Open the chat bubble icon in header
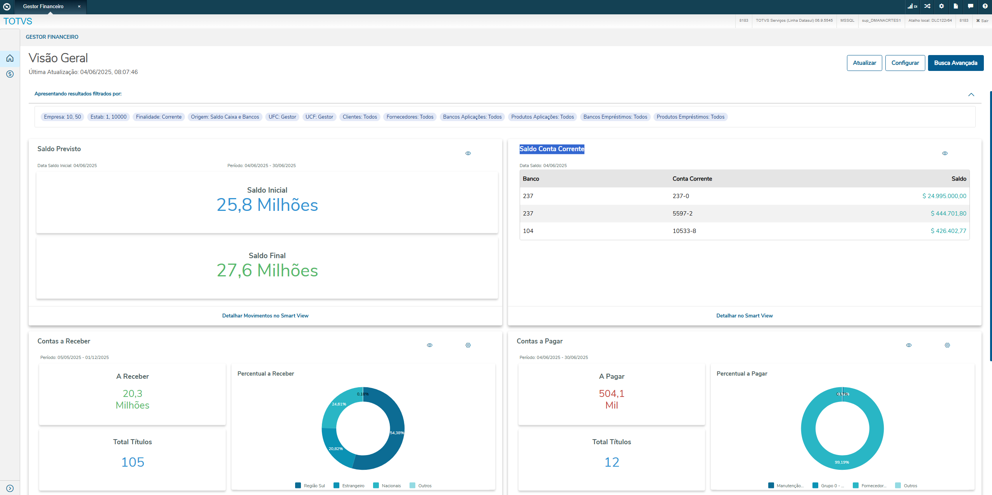 click(x=971, y=6)
